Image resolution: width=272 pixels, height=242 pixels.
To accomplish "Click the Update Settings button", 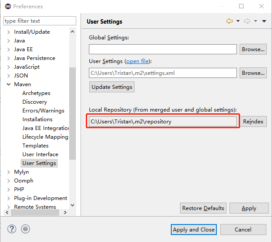I will click(x=112, y=87).
